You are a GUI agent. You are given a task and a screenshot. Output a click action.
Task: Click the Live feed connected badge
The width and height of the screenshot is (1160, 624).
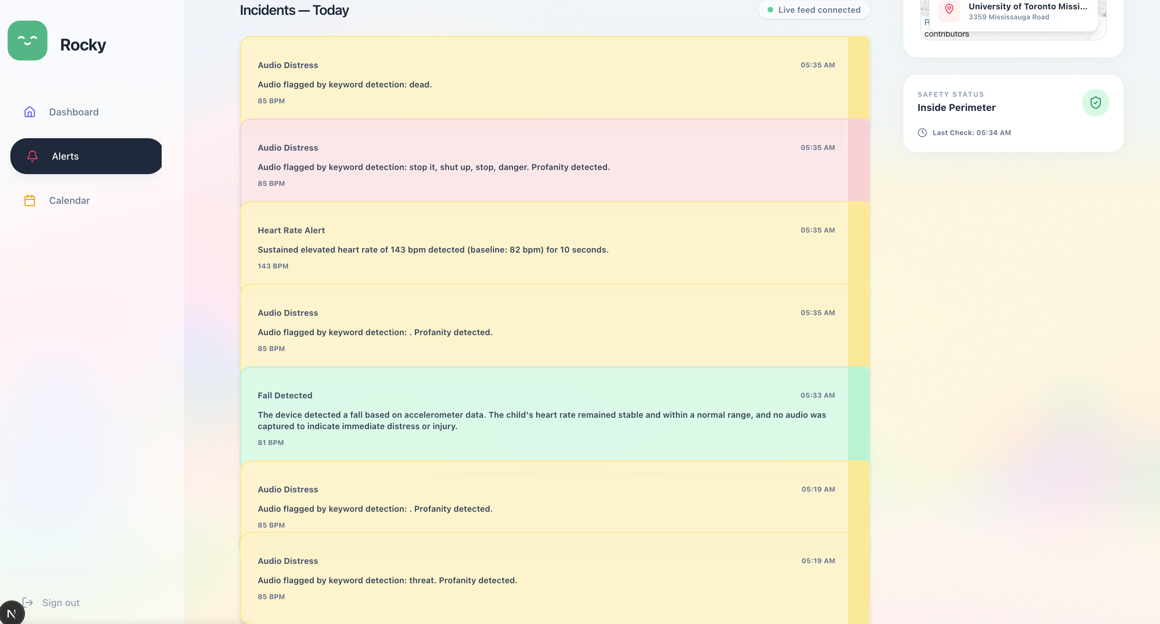(814, 10)
